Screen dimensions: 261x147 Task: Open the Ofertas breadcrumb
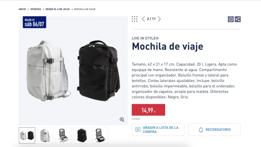(36, 9)
